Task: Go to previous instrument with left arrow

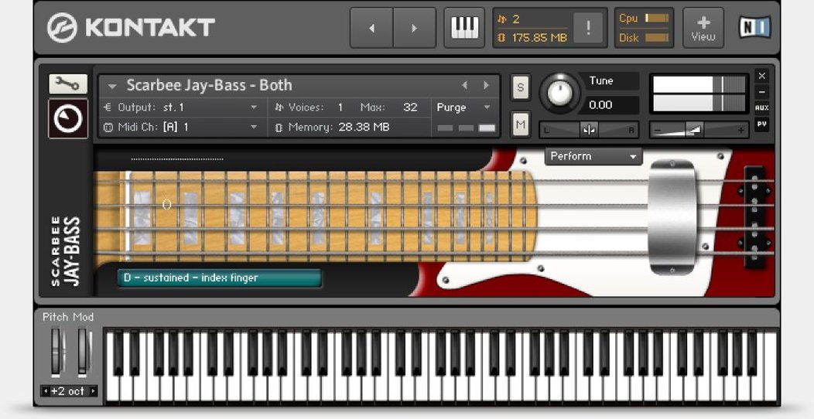Action: click(x=371, y=29)
